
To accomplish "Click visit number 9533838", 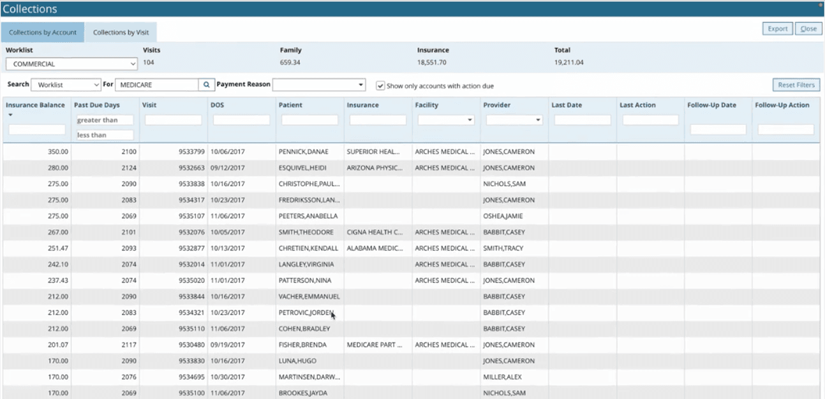I will click(x=191, y=184).
